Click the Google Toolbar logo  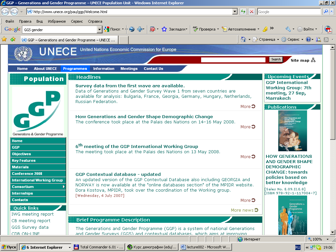click(12, 29)
